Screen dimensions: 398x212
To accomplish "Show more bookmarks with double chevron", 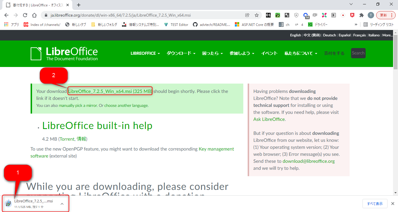I will click(x=356, y=25).
